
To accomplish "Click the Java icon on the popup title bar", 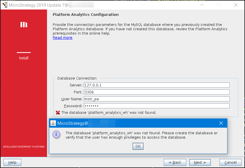I will click(54, 123).
